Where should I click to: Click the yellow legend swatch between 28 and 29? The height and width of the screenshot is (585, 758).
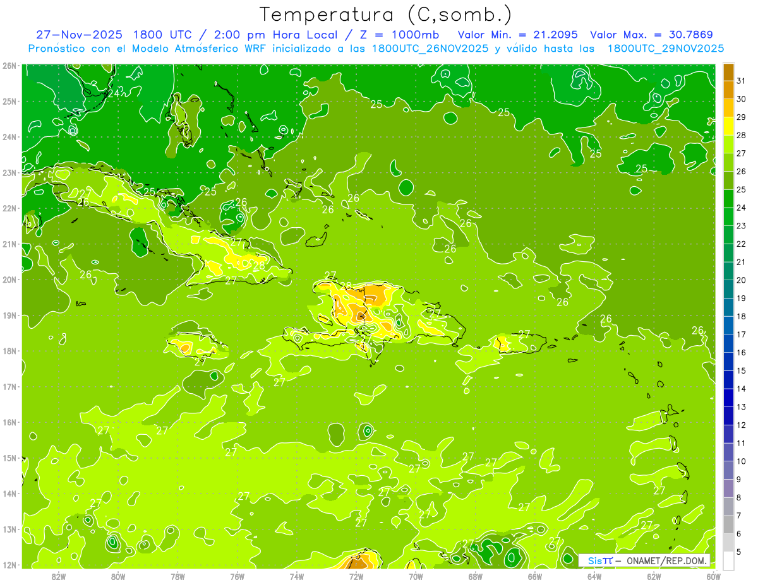728,126
